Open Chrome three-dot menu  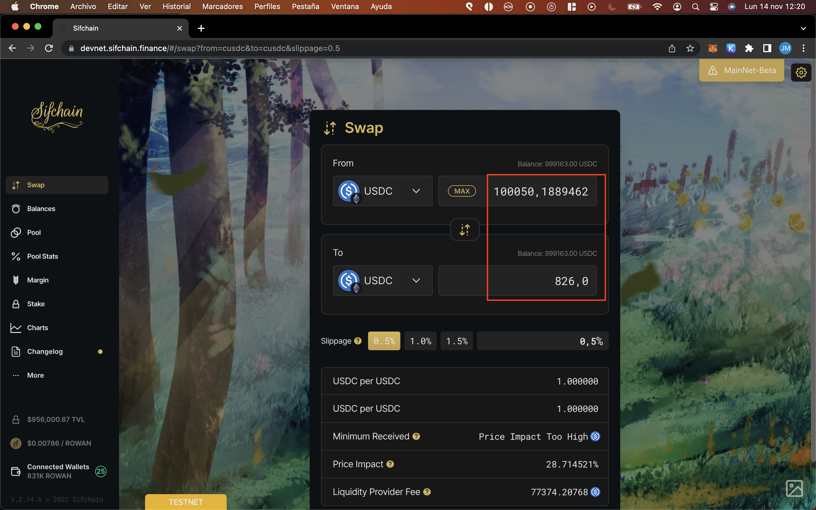click(804, 48)
